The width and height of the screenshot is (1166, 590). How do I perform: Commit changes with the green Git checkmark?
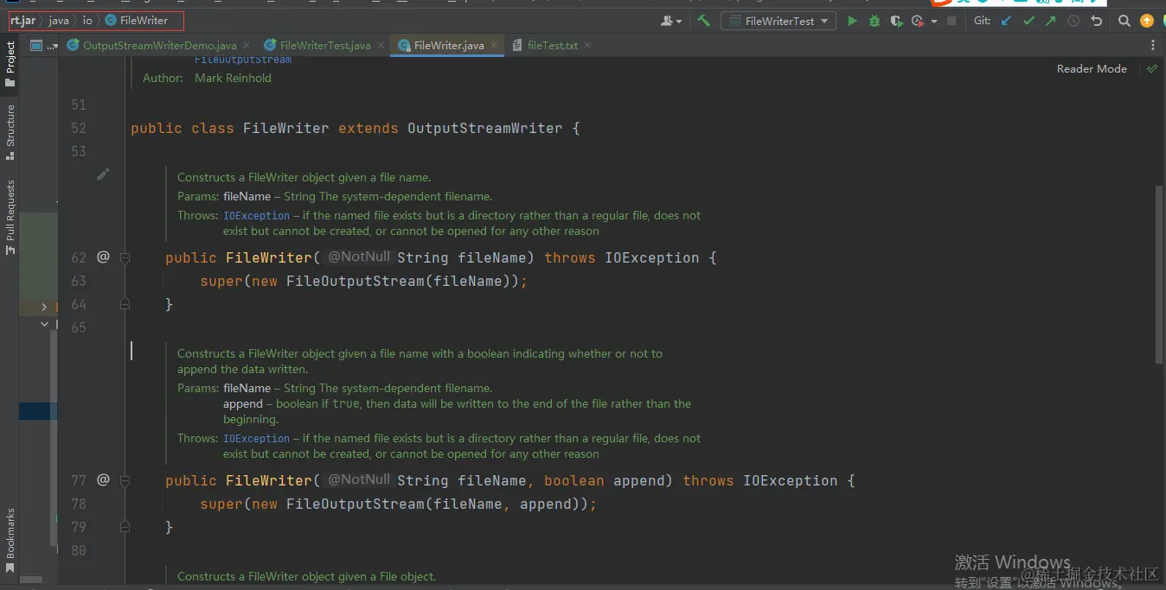(x=1028, y=21)
